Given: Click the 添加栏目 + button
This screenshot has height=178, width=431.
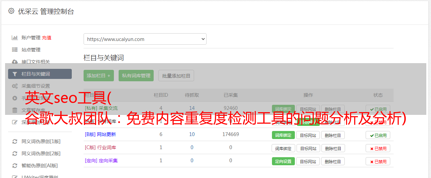Looking at the screenshot, I should point(99,76).
